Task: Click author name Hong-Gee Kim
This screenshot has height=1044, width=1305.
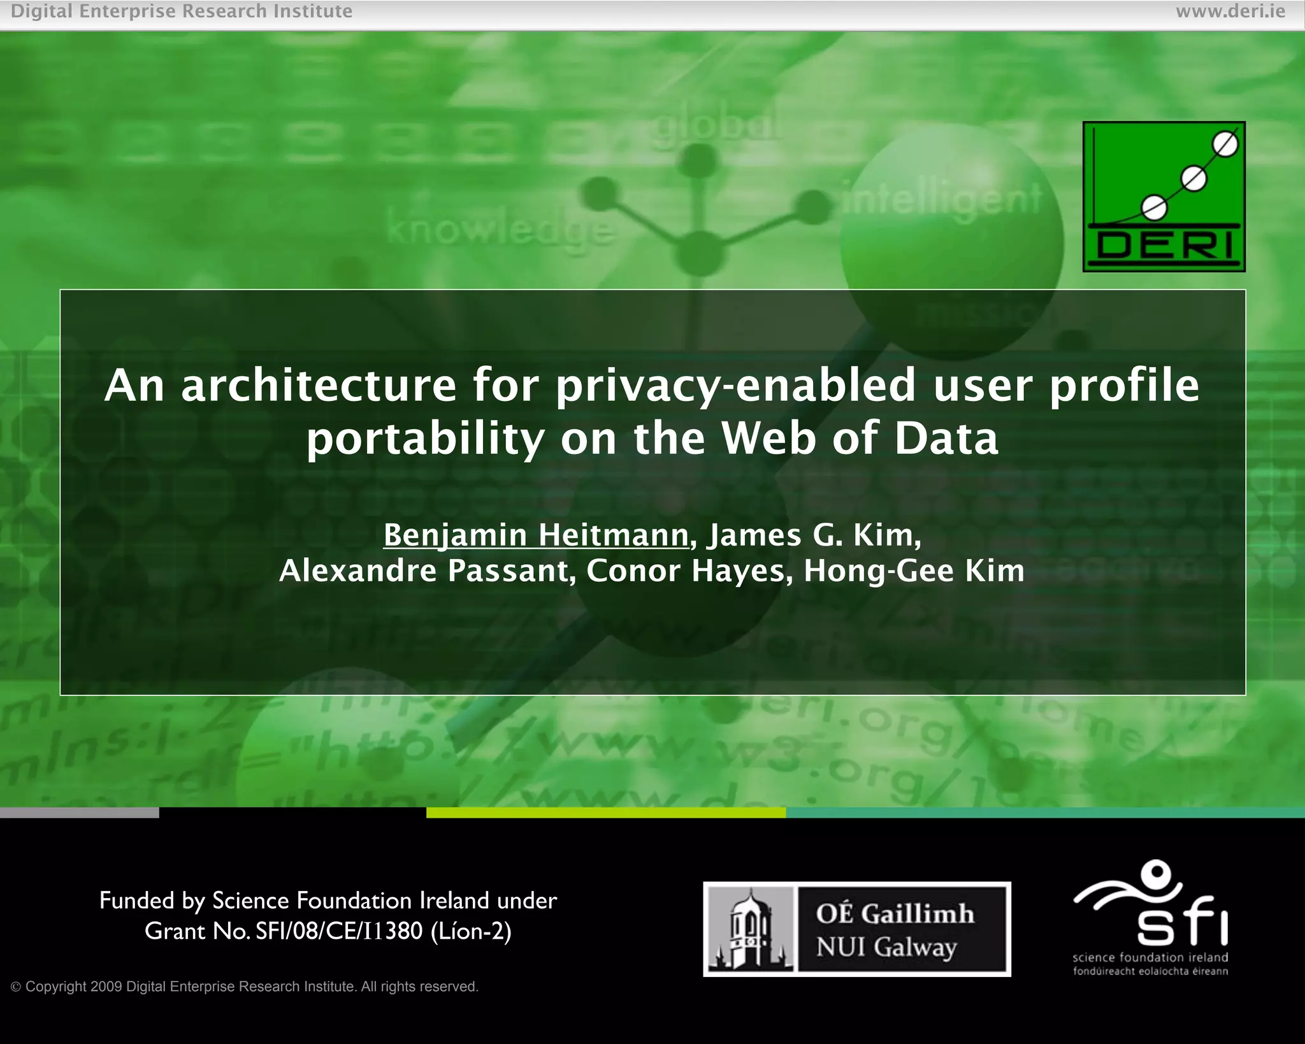Action: point(914,570)
